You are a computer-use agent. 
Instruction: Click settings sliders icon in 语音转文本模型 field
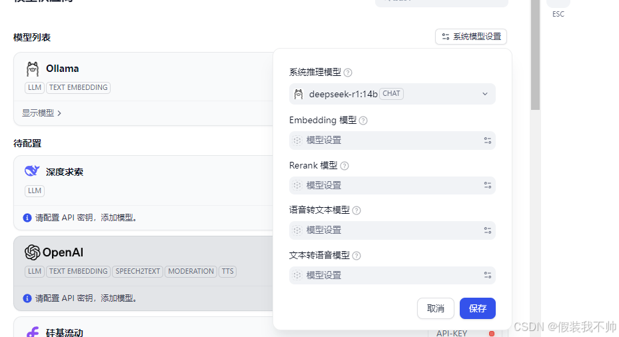(x=488, y=230)
